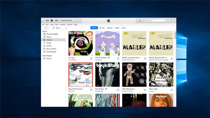The height and width of the screenshot is (118, 210).
Task: Open the View menu
Action: click(57, 25)
